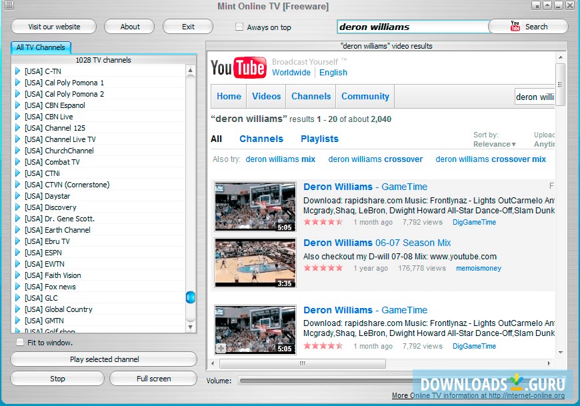Switch to the All TV Channels tab
This screenshot has height=406, width=580.
pos(41,47)
